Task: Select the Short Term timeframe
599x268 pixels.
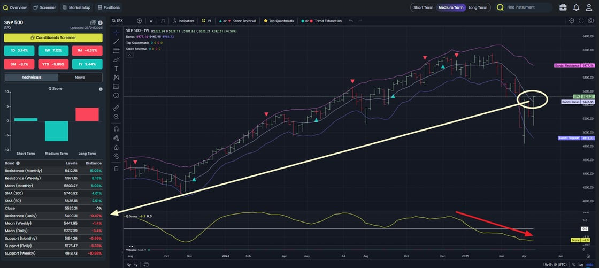Action: 423,7
